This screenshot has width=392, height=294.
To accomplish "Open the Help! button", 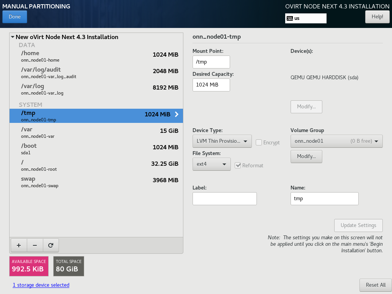I will click(377, 17).
